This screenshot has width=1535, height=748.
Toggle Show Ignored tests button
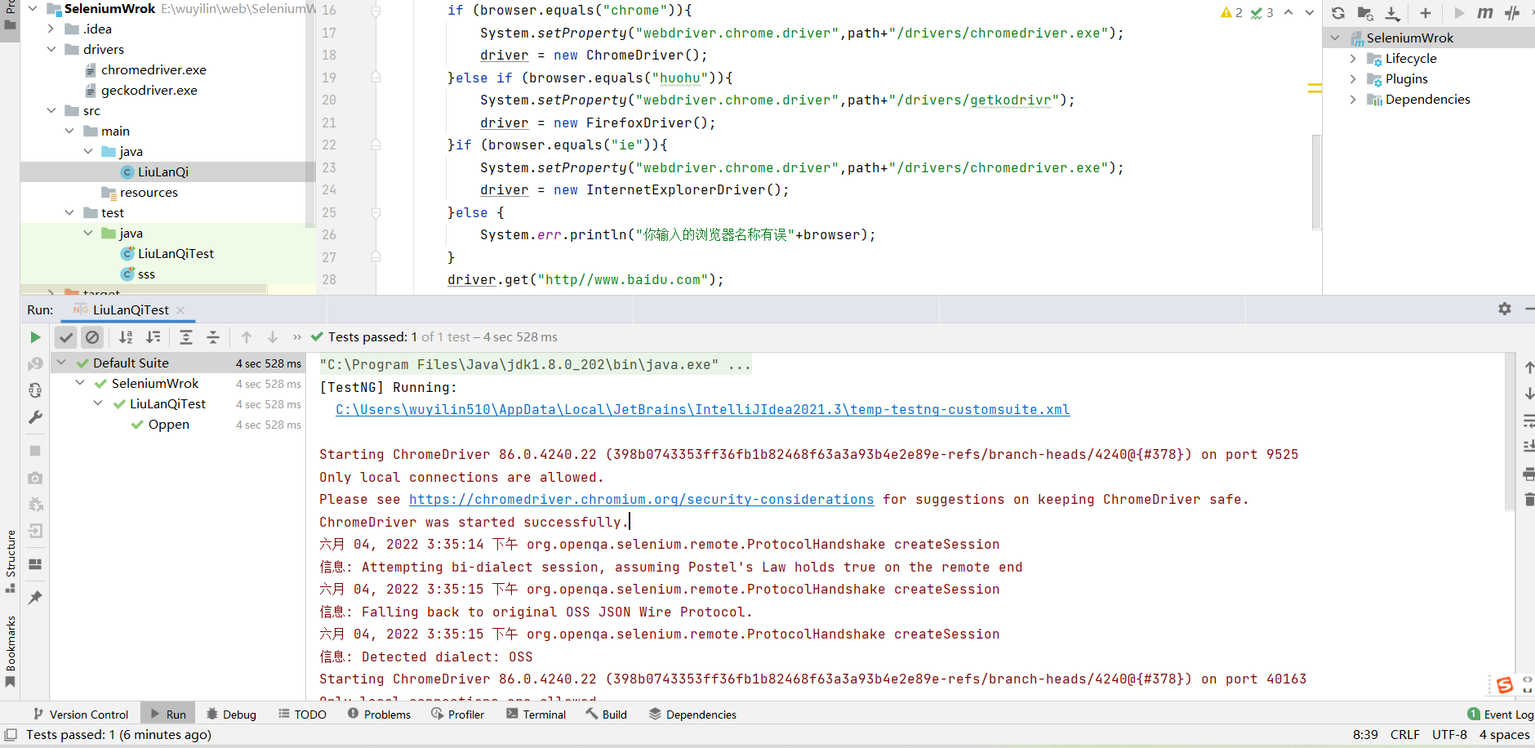click(x=92, y=337)
